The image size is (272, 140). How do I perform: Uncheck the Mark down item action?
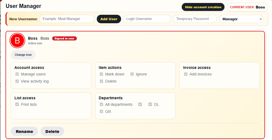(101, 74)
